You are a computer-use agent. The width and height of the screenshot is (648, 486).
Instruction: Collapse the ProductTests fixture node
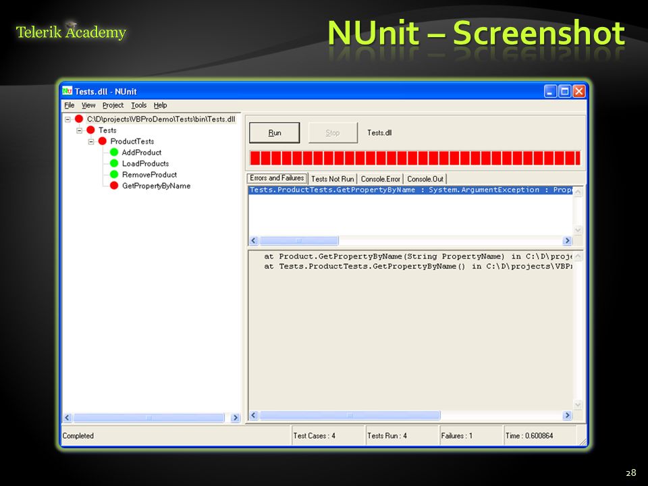(91, 142)
